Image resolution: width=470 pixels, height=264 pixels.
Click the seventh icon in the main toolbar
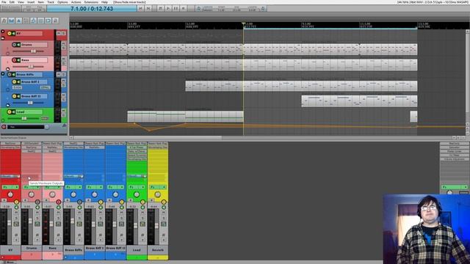point(48,21)
